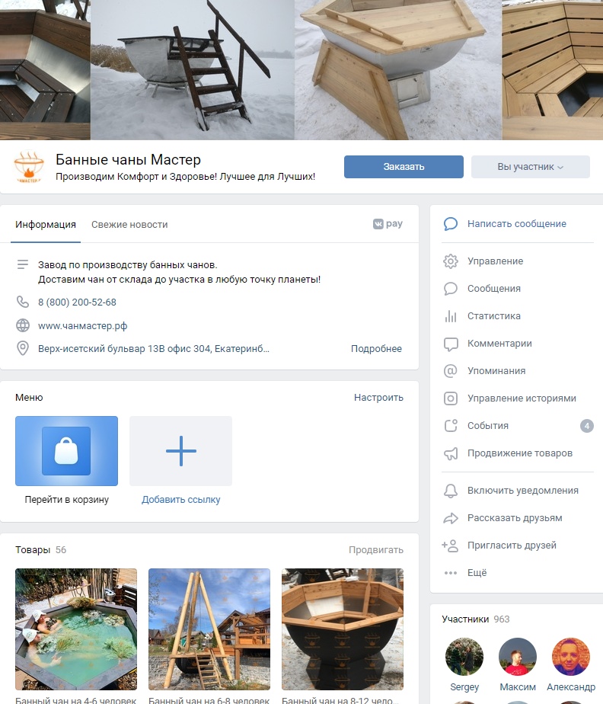Click the megaphone icon beside Продвижение товаров
The width and height of the screenshot is (603, 704).
(x=451, y=453)
